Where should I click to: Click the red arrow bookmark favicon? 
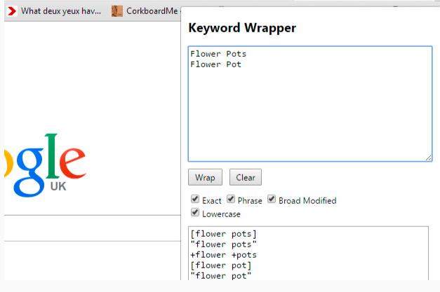coord(12,11)
